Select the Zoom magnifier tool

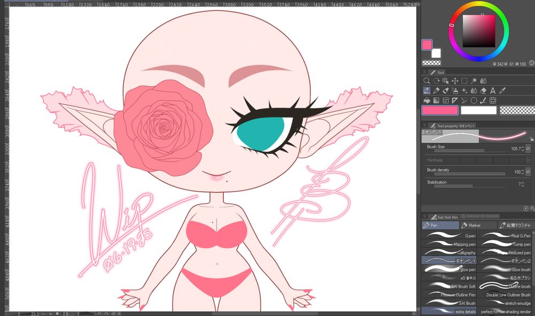click(x=426, y=81)
